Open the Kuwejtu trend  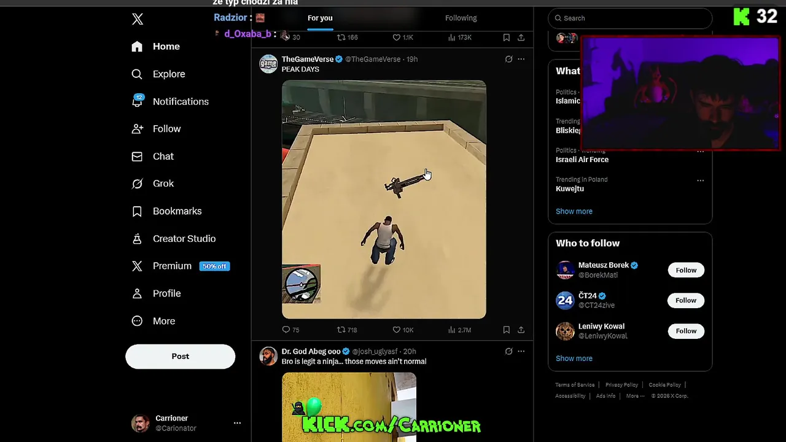pos(570,188)
